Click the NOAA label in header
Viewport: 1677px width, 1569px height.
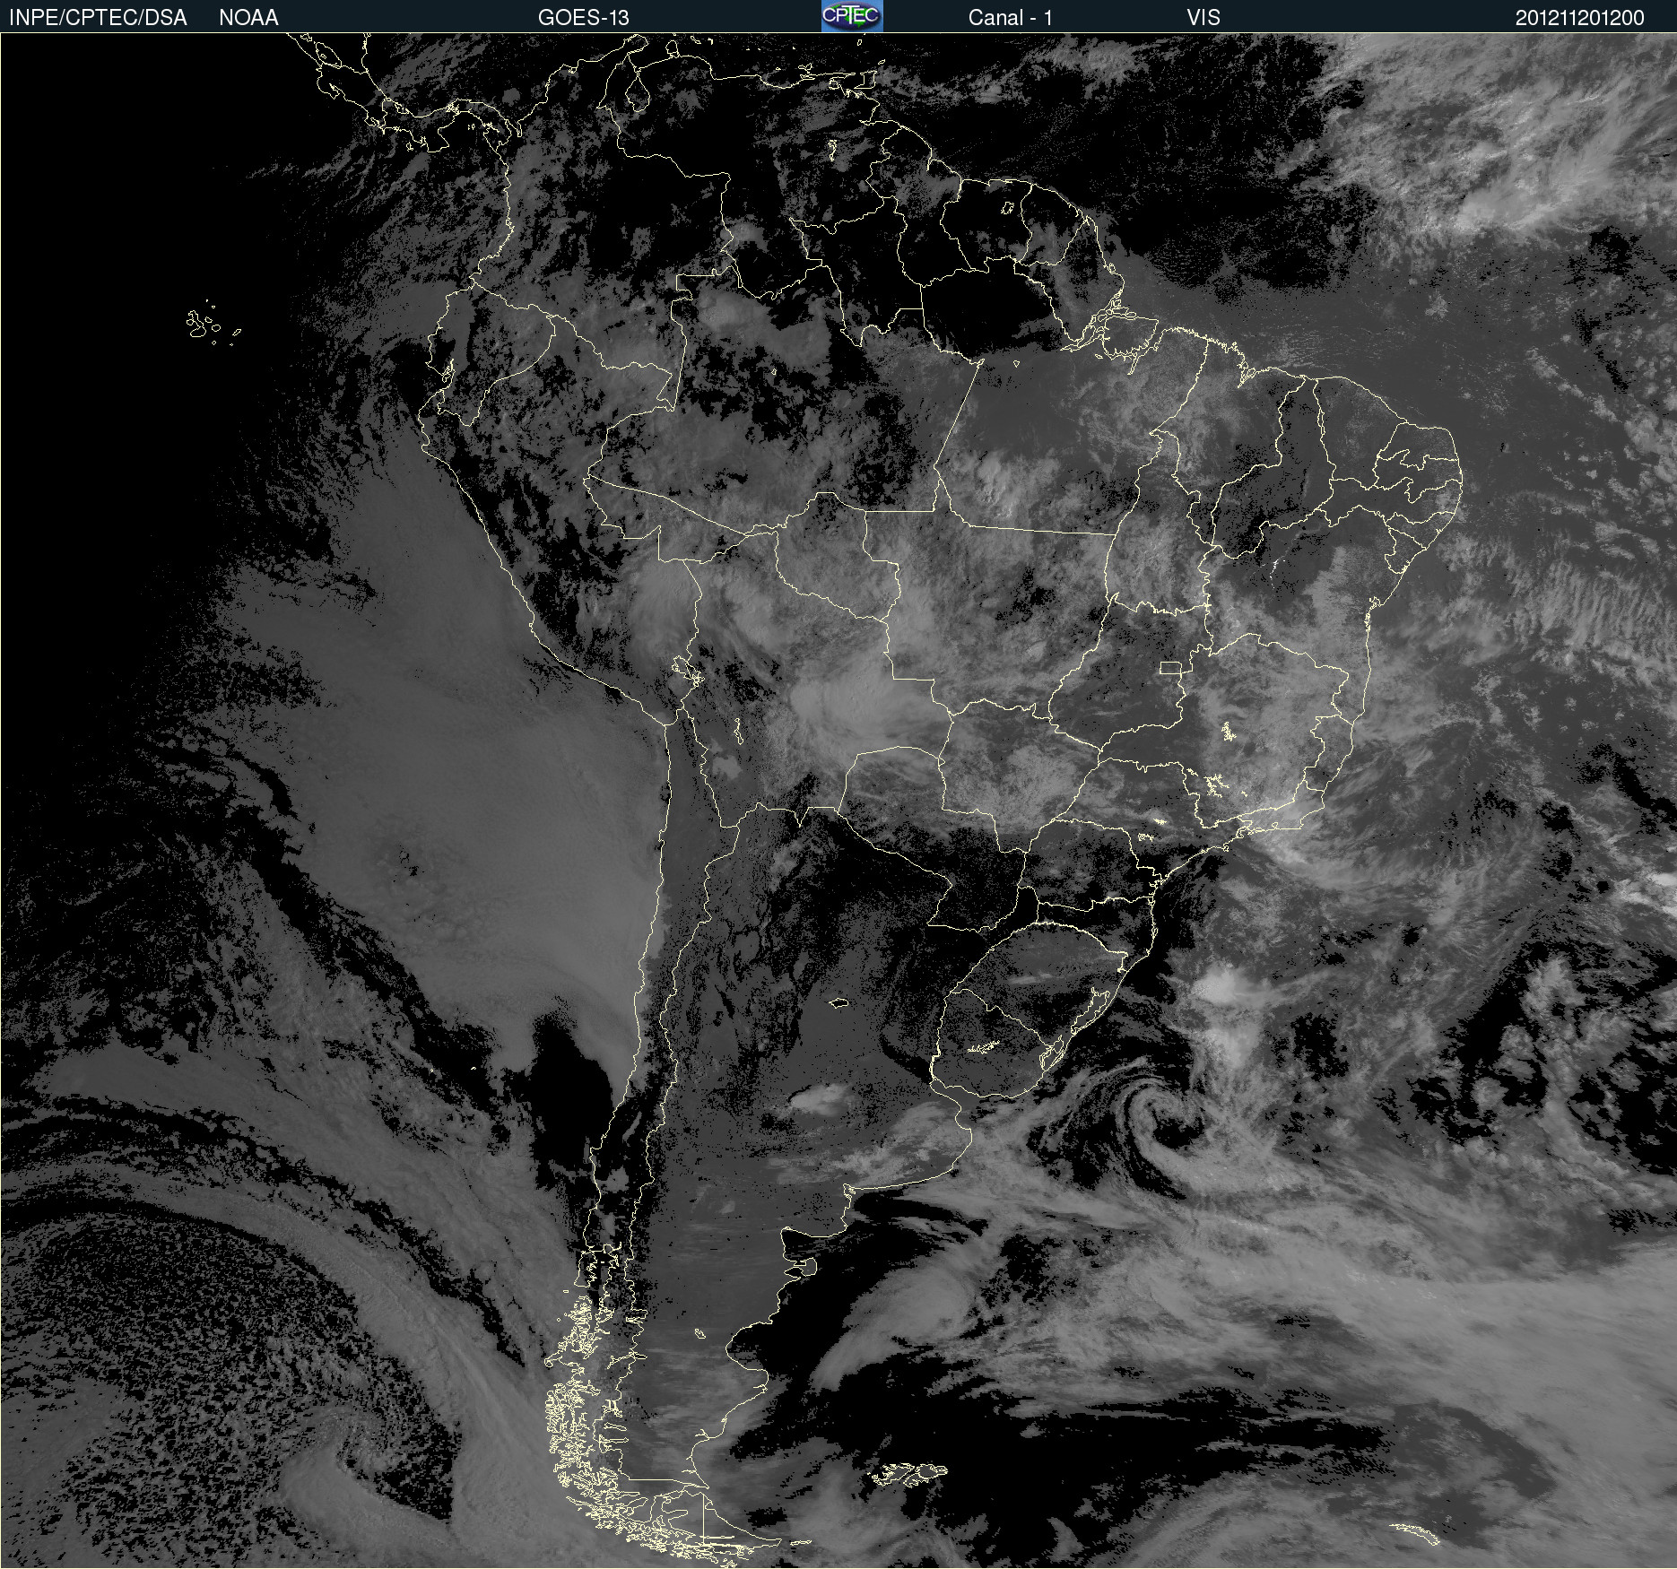pos(248,18)
